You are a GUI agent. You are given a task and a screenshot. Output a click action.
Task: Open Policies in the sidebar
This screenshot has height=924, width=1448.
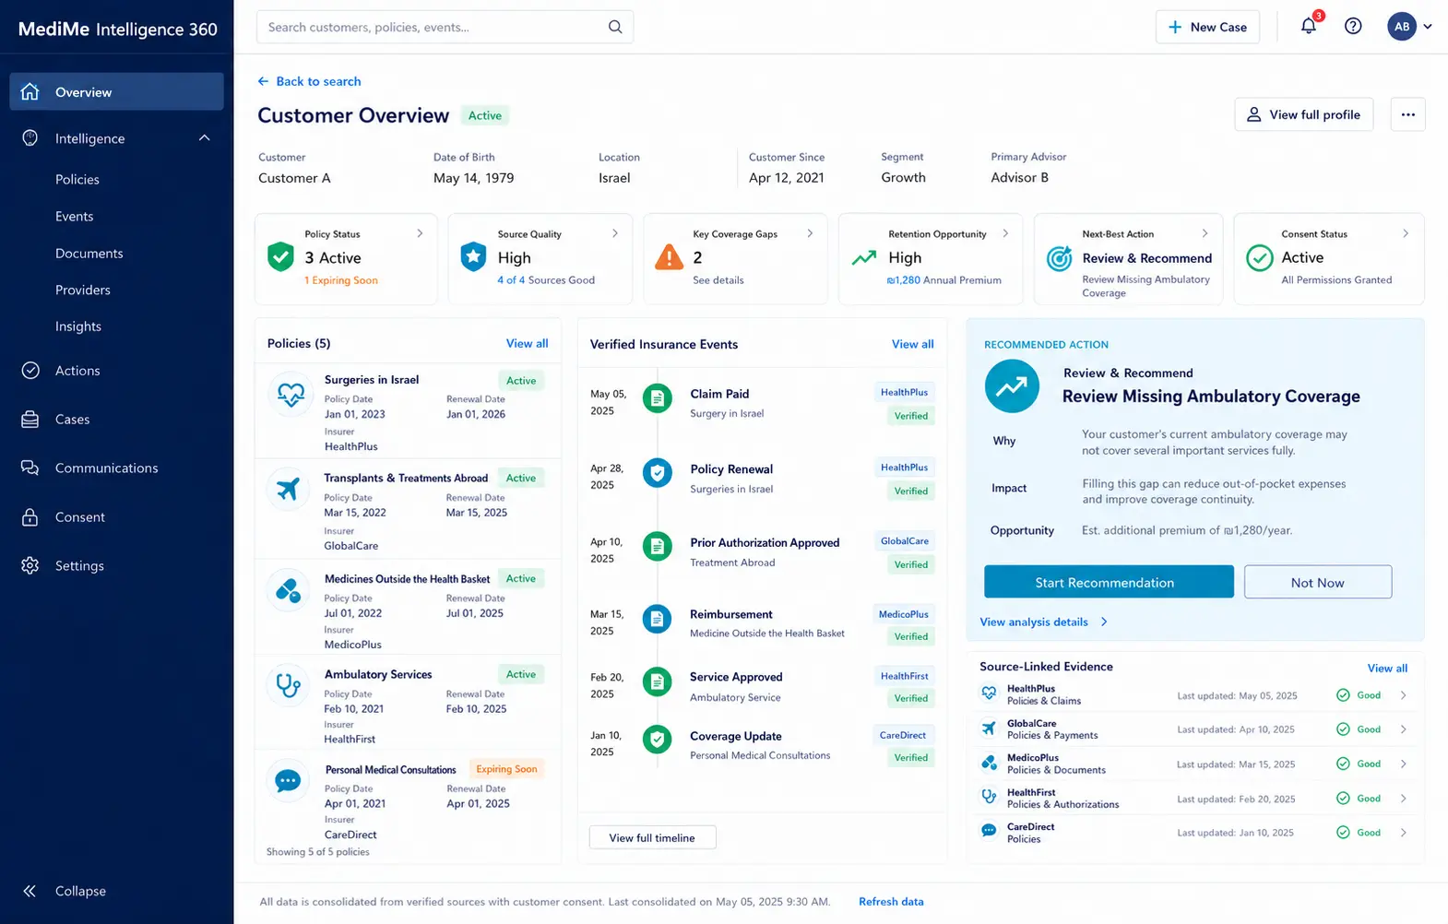point(77,179)
